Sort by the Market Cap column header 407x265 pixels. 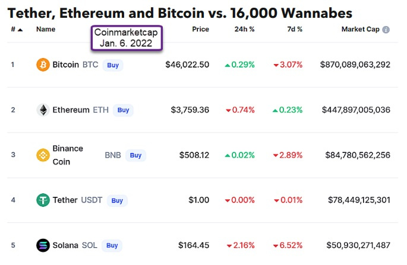click(361, 29)
